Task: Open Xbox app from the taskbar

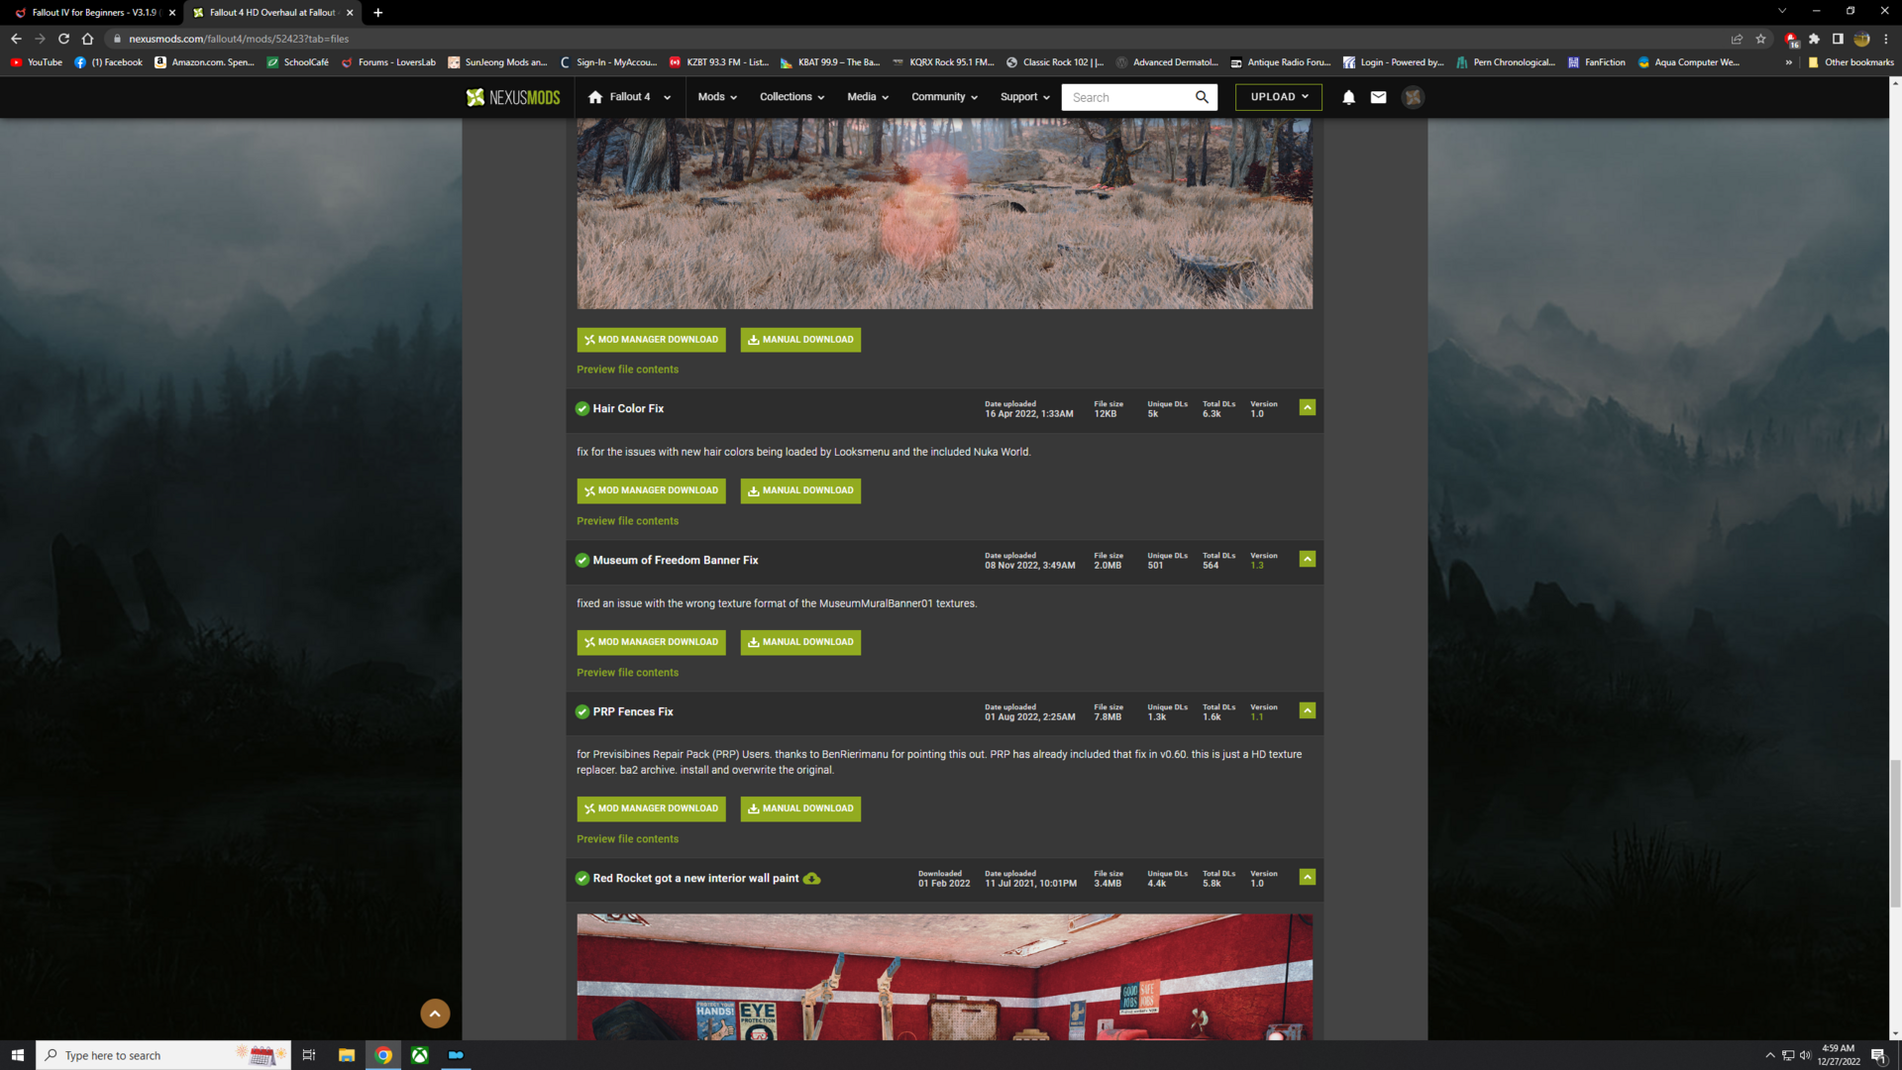Action: (420, 1055)
